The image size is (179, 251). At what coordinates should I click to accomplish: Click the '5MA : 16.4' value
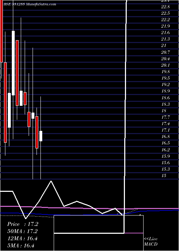point(21,245)
